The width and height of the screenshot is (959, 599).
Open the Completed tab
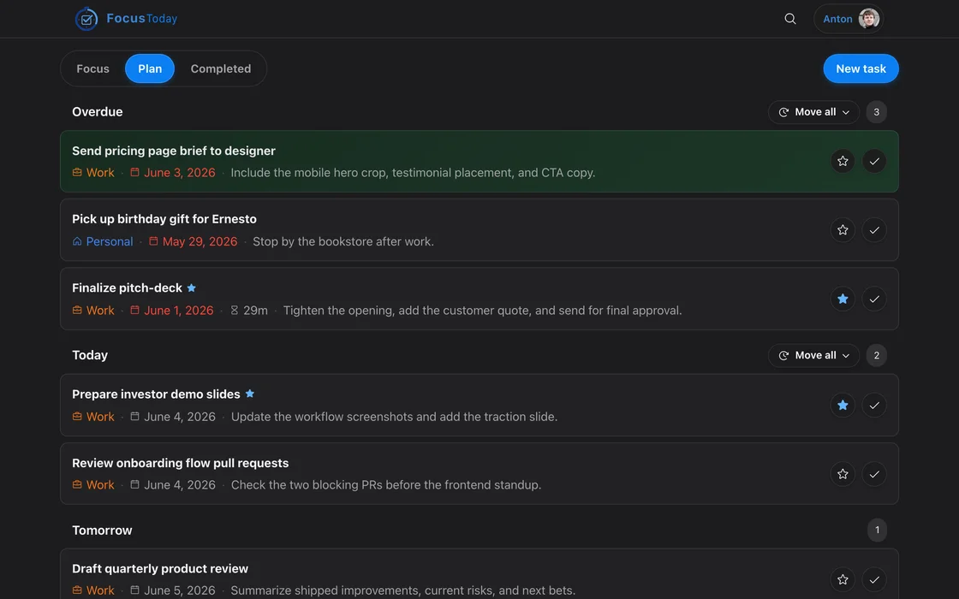pyautogui.click(x=221, y=68)
